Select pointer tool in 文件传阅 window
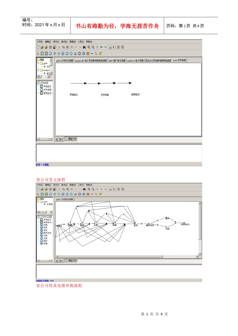Image resolution: width=238 pixels, height=336 pixels. click(x=38, y=53)
